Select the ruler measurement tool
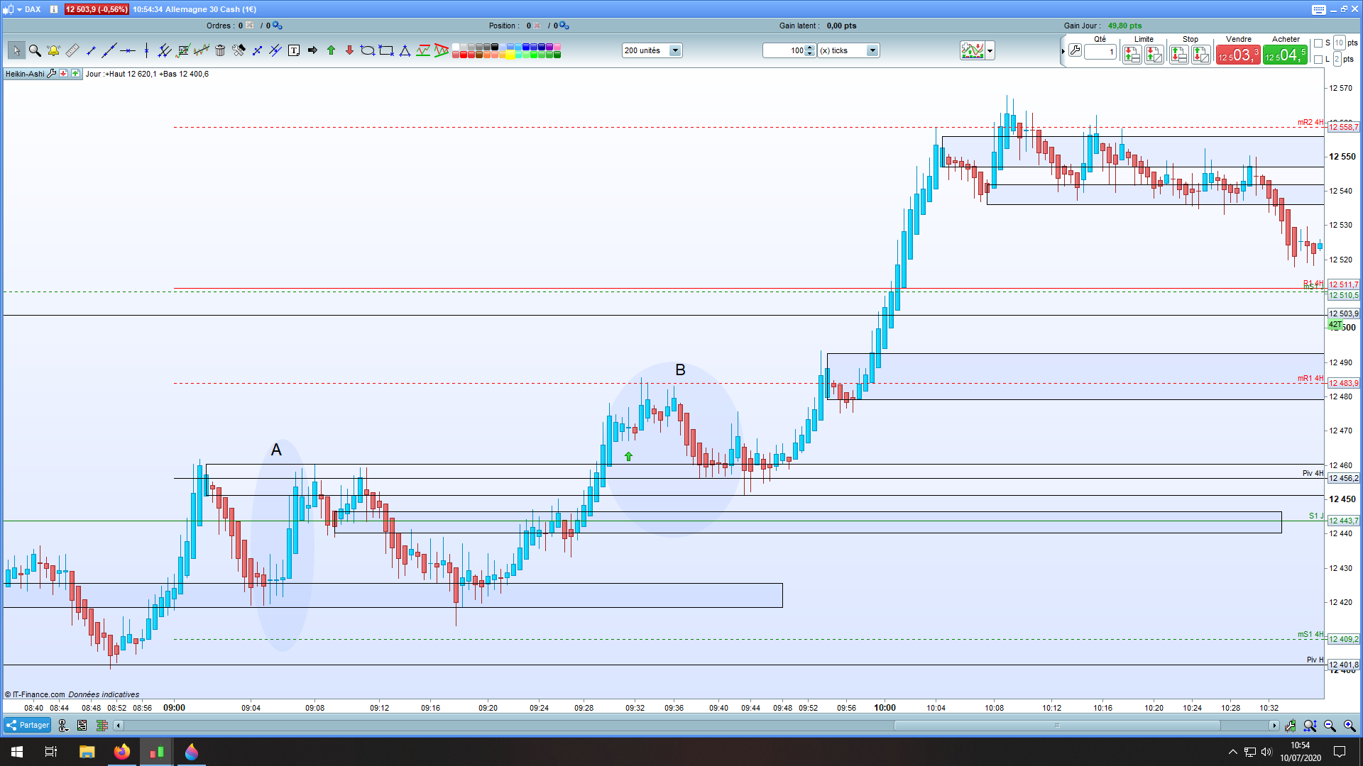This screenshot has width=1363, height=766. pos(72,50)
